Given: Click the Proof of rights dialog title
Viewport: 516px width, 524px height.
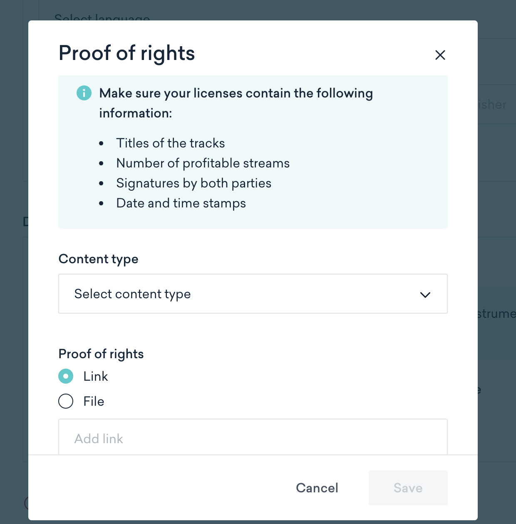Looking at the screenshot, I should 127,53.
